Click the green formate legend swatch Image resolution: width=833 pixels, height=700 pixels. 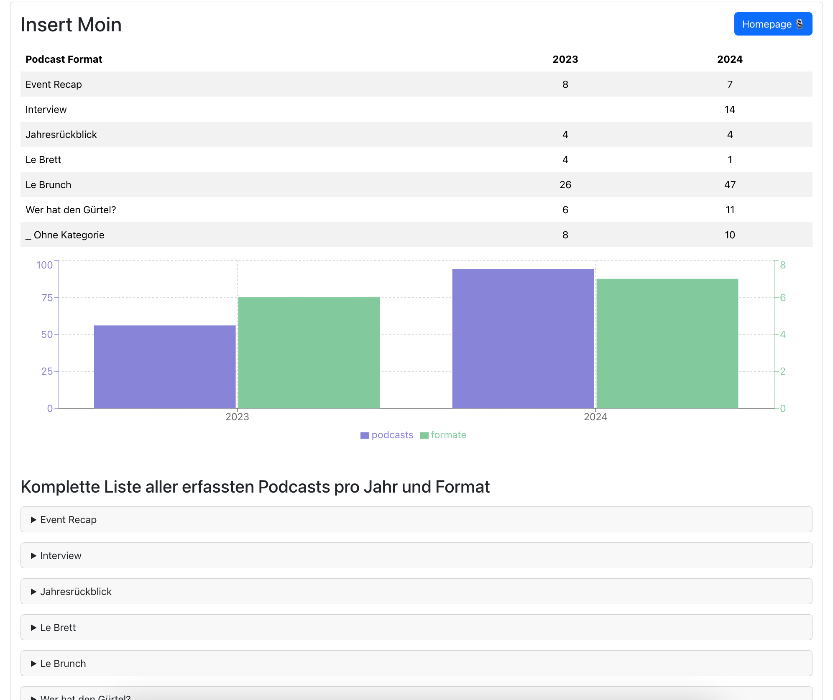(x=424, y=435)
